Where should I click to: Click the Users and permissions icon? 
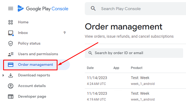point(11,54)
